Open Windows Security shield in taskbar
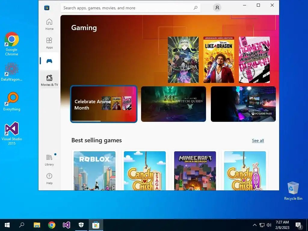 click(81, 225)
